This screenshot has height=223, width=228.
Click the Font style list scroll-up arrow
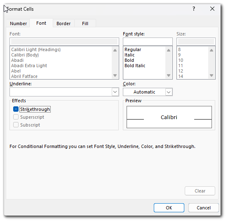[169, 50]
